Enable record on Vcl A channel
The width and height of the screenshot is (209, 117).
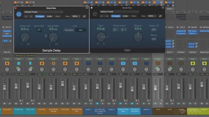tap(159, 101)
